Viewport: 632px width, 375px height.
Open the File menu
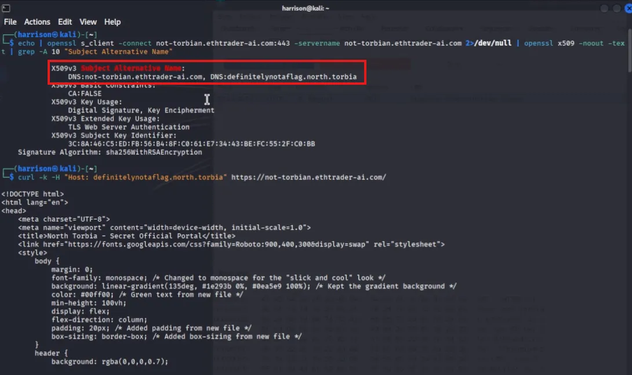pos(10,22)
